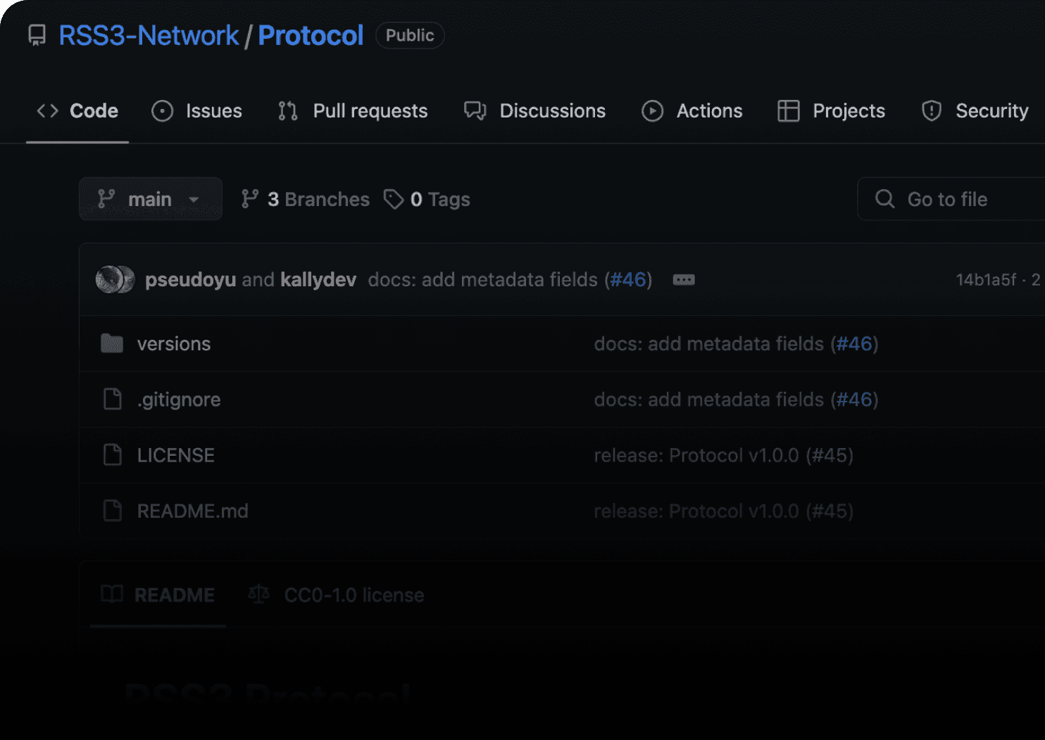Open the Discussions tab
1045x740 pixels.
point(535,110)
